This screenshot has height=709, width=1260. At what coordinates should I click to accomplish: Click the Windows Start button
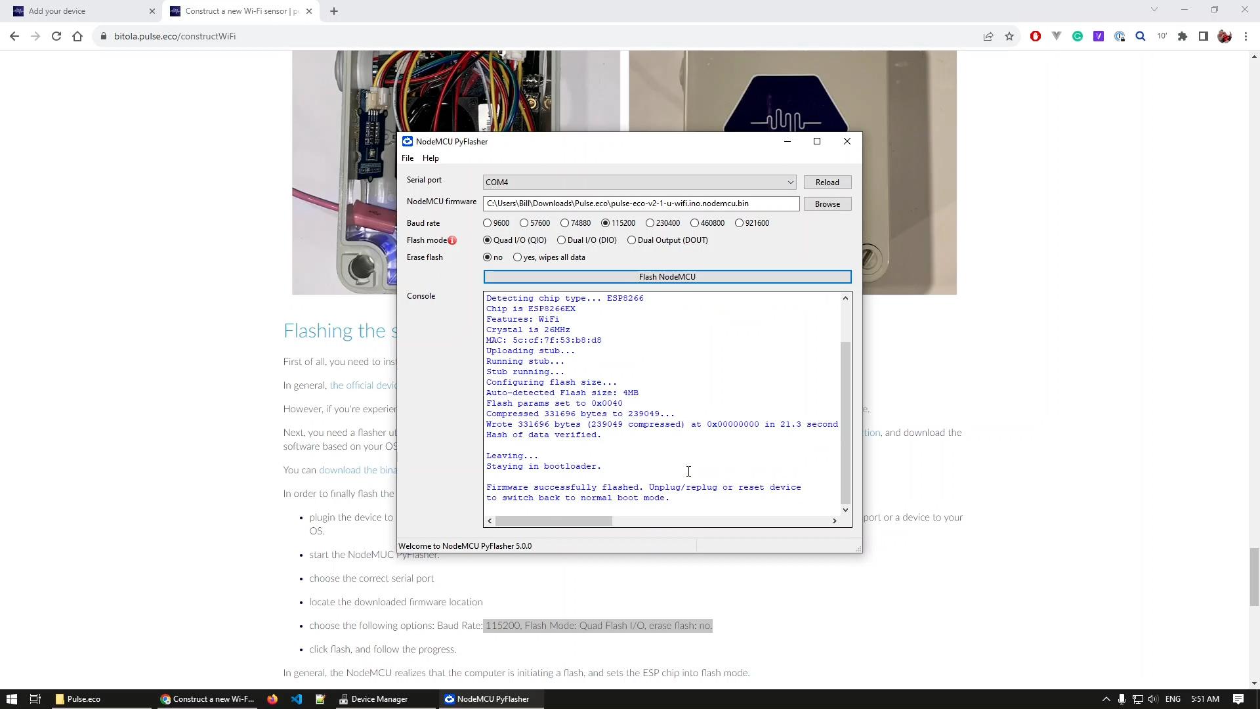11,699
